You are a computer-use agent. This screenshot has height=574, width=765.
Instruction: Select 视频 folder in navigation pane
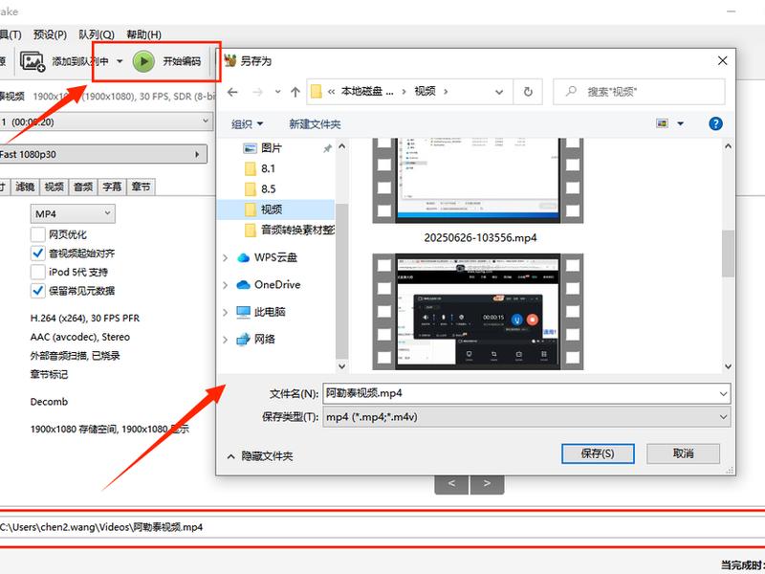tap(275, 210)
